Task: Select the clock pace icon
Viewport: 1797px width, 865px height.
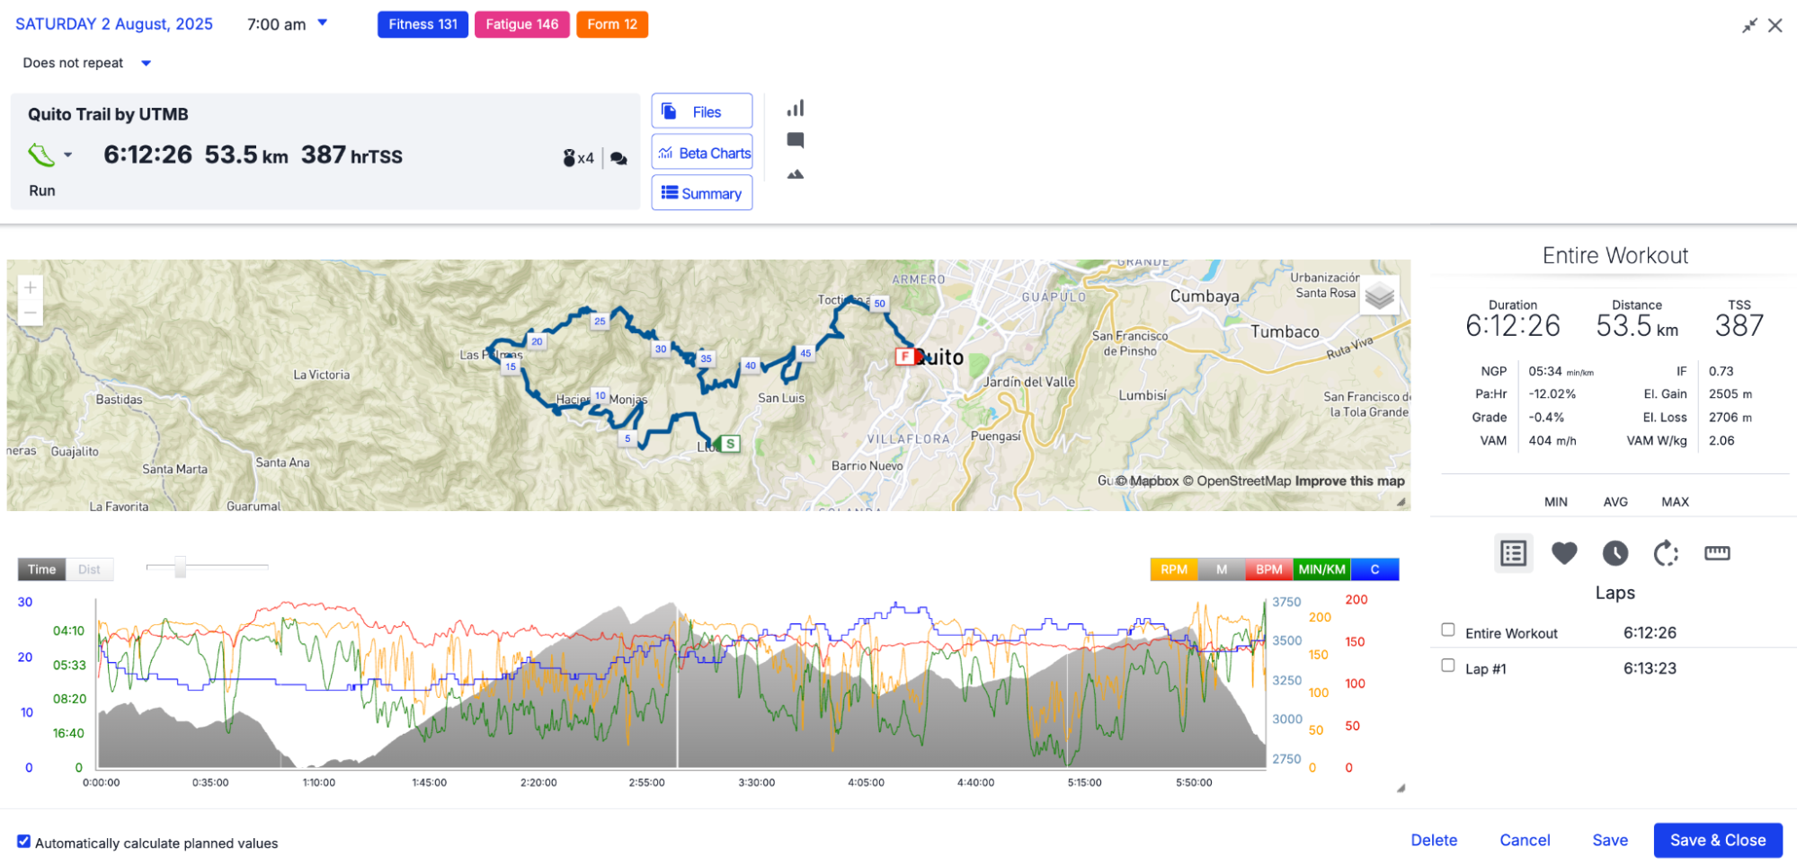Action: tap(1615, 553)
